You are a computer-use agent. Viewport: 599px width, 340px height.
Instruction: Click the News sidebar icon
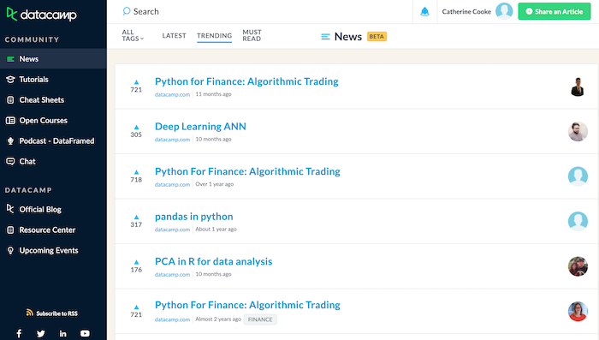click(x=10, y=59)
